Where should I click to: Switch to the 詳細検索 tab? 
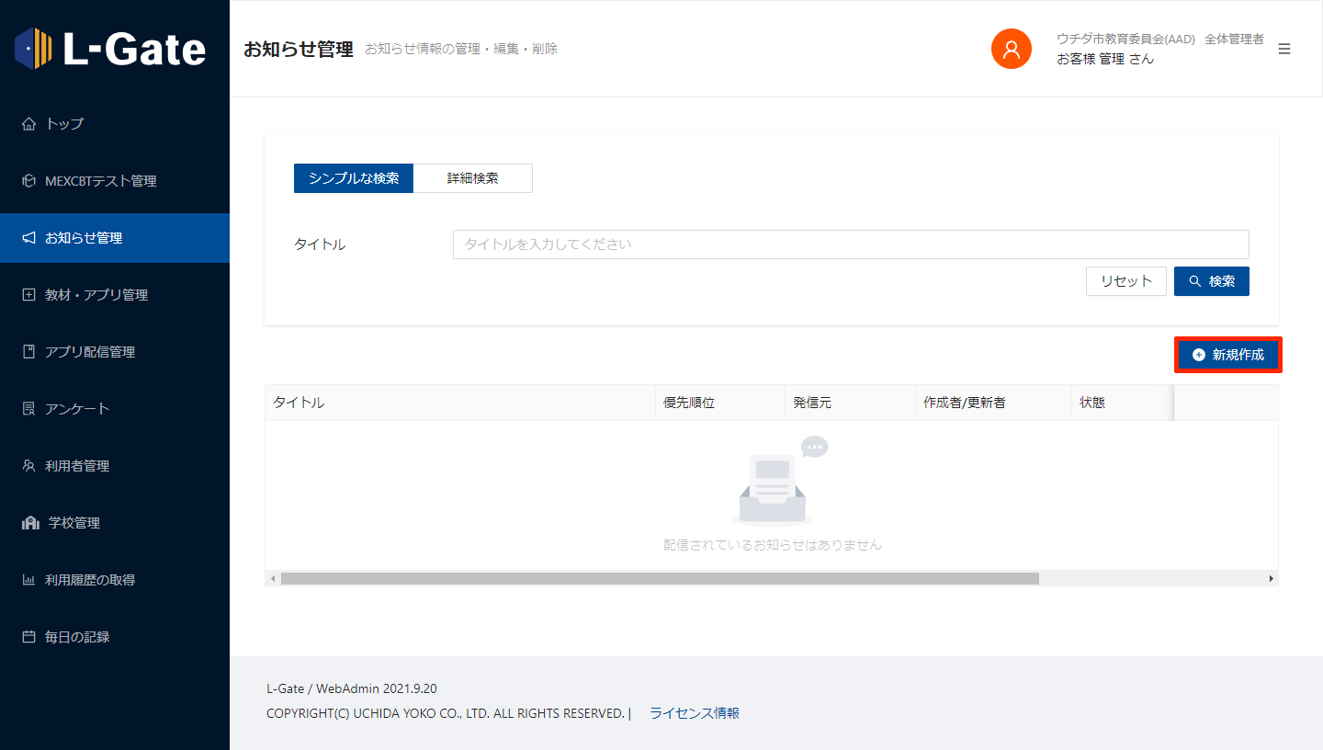click(x=472, y=178)
